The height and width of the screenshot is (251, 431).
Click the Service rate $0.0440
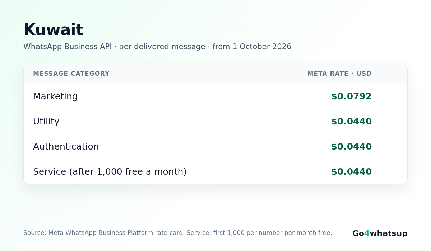point(351,172)
